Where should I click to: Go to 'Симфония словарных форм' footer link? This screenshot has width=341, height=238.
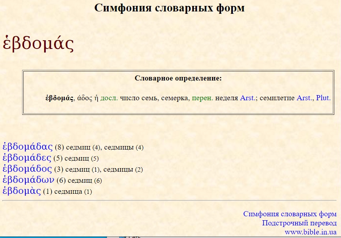point(290,214)
